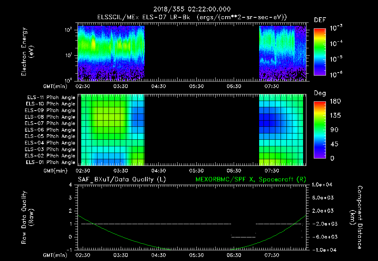Click the 10^-3 tick on DEF scale
Screen dimensions: 378x261
tap(336, 28)
